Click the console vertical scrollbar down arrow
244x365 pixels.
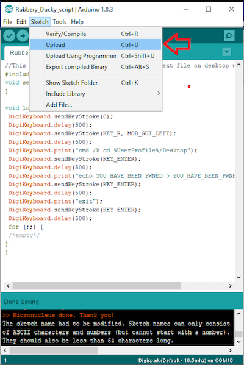pos(239,342)
